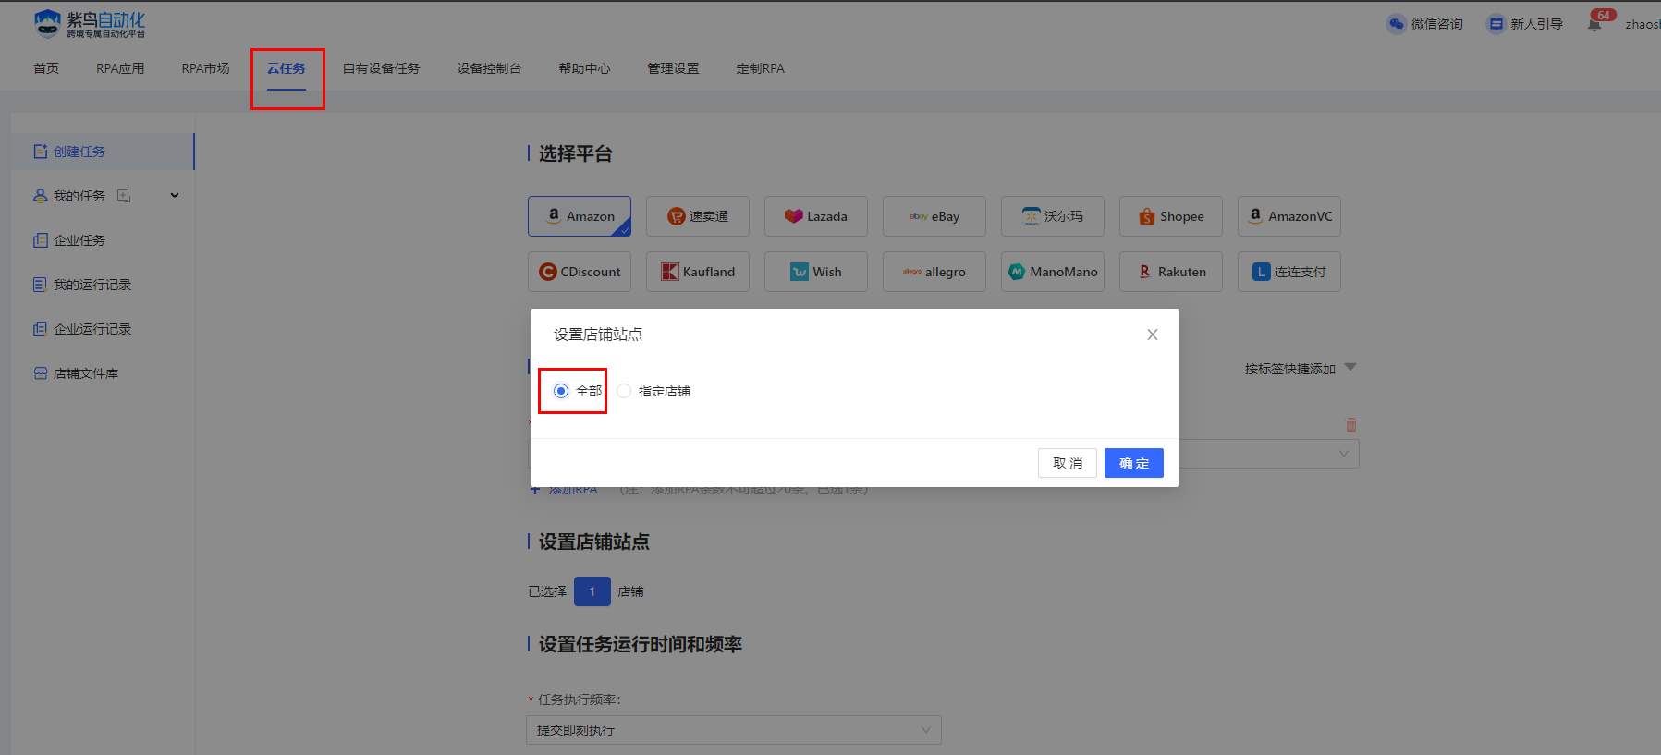Click the selected store count 1
Screen dimensions: 1661x755
(x=592, y=591)
